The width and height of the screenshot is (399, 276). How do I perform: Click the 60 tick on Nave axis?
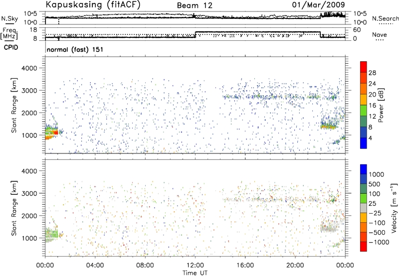tap(357, 30)
